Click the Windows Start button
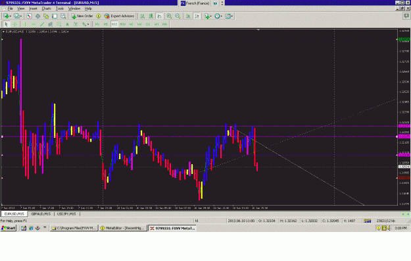411x261 pixels. coord(9,228)
